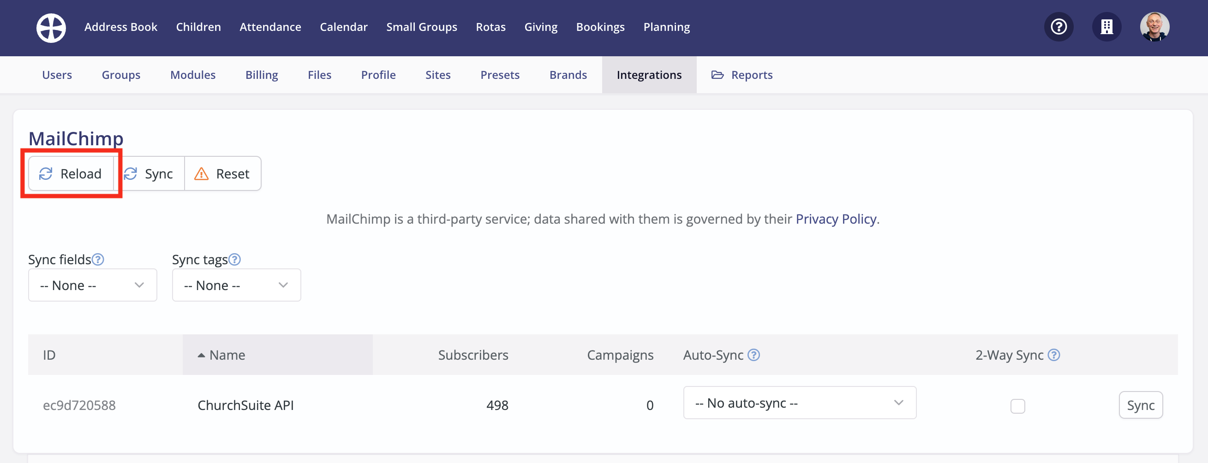Switch to the Groups tab
This screenshot has height=463, width=1208.
click(x=121, y=75)
